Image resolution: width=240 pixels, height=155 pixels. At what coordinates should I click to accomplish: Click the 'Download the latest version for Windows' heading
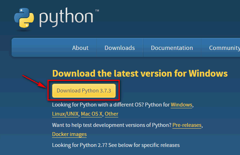(140, 73)
